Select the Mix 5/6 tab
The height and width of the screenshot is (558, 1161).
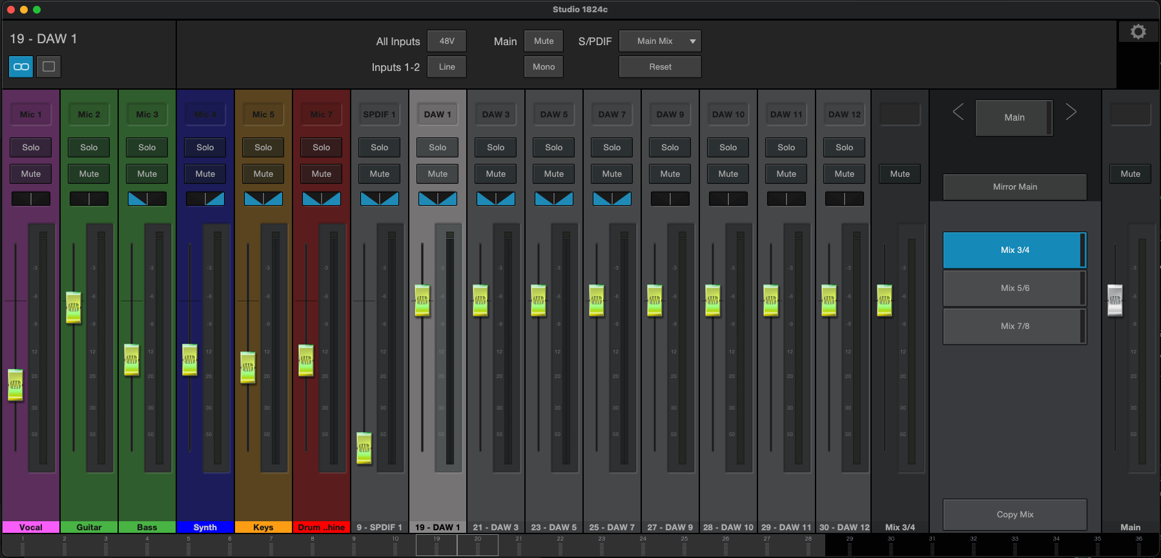[x=1015, y=288]
